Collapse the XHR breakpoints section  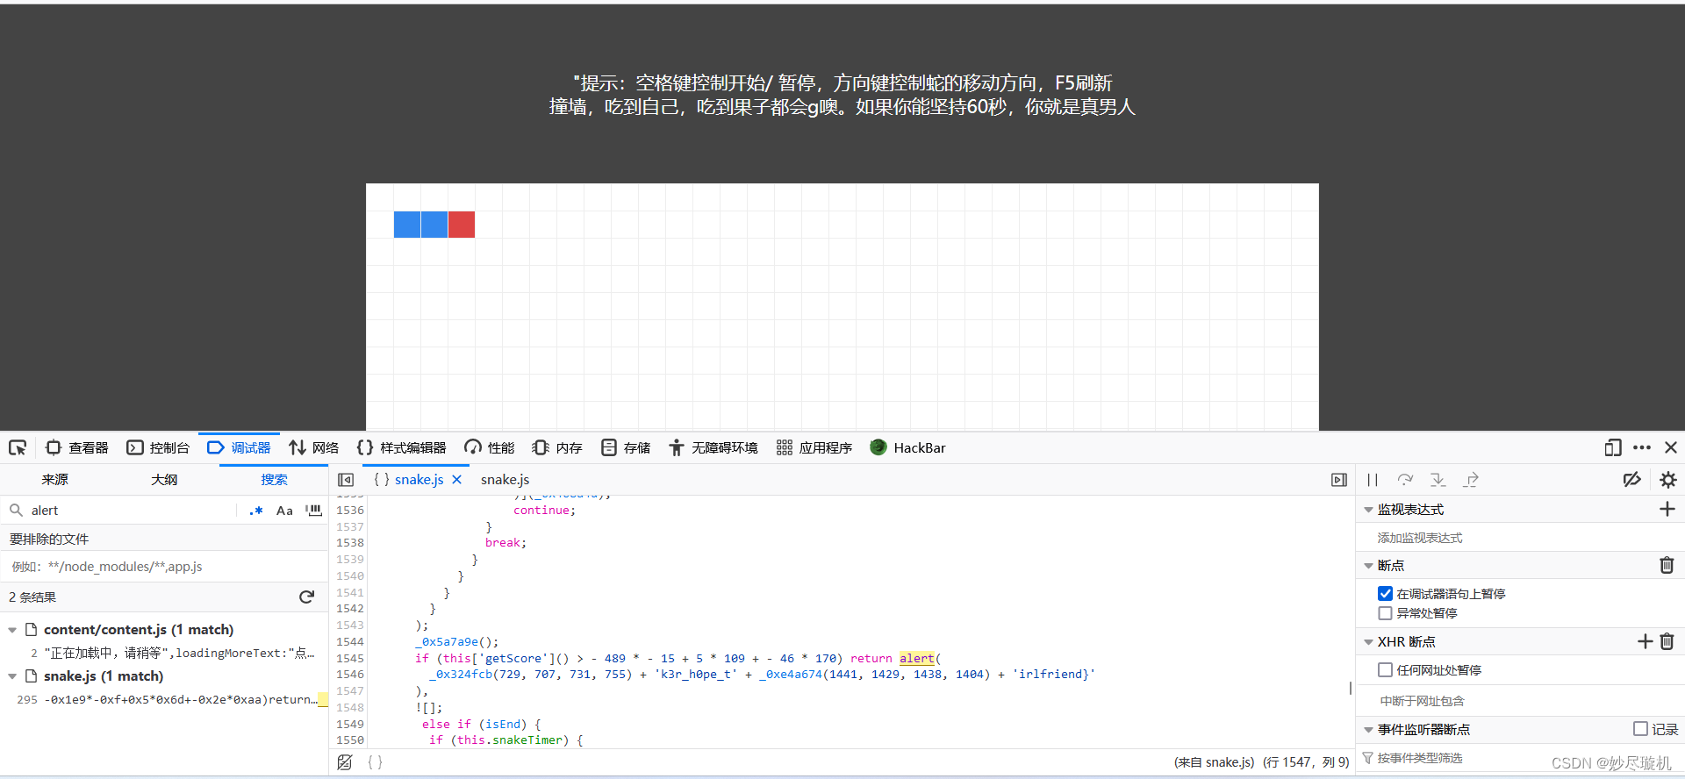point(1368,642)
